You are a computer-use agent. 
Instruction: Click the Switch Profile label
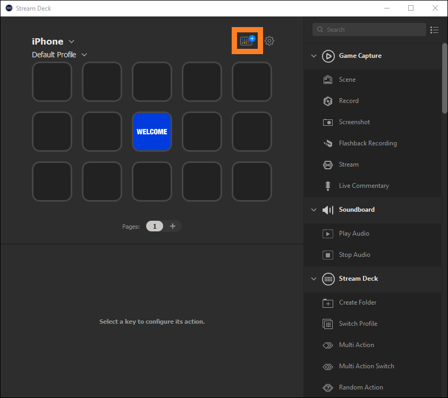(x=358, y=324)
